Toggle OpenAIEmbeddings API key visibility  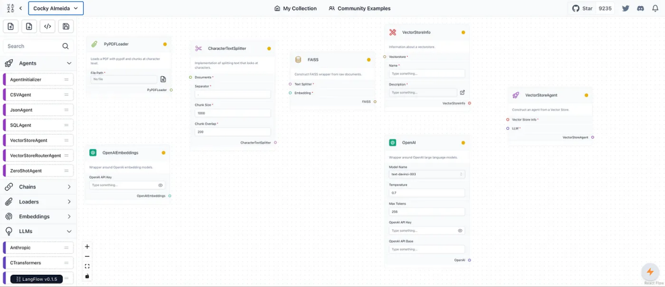pos(160,185)
